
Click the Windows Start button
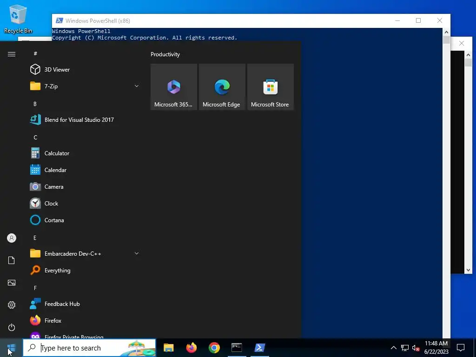coord(11,348)
